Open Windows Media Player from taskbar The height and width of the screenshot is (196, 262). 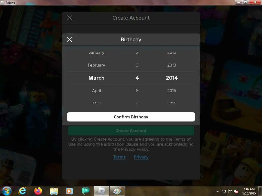pyautogui.click(x=70, y=191)
